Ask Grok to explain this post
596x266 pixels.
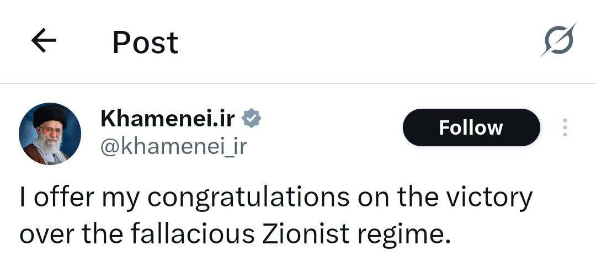558,41
